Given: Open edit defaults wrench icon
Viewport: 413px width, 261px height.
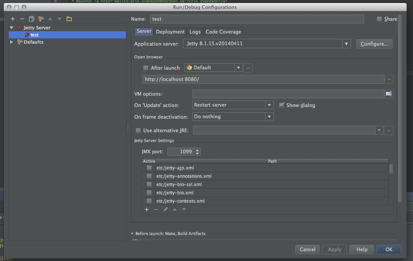Looking at the screenshot, I should tap(41, 19).
